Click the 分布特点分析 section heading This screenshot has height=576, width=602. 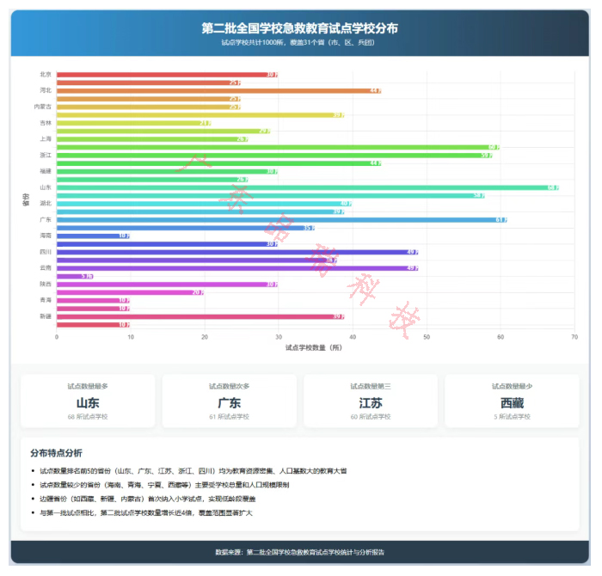(x=56, y=452)
